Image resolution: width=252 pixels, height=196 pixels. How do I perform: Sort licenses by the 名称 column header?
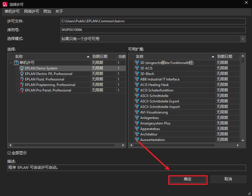tap(49, 56)
